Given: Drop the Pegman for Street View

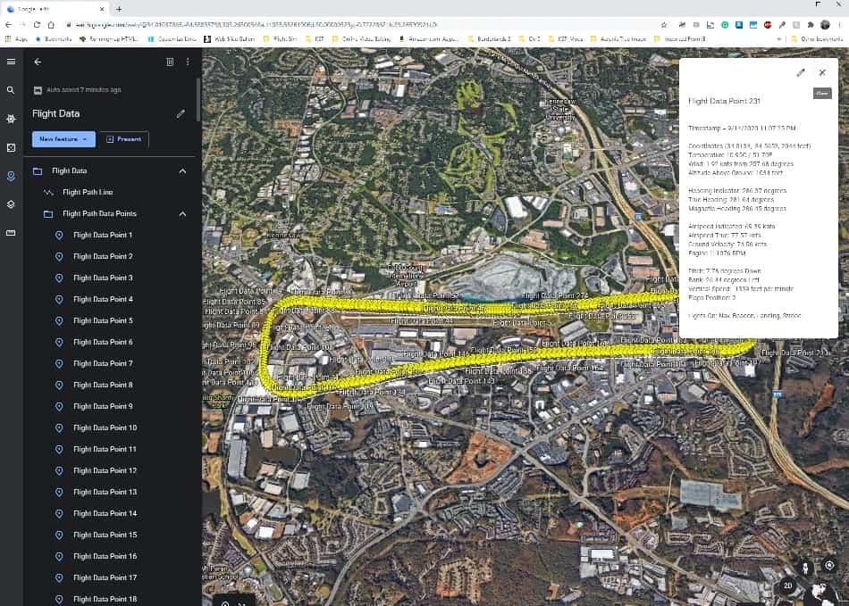Looking at the screenshot, I should pyautogui.click(x=806, y=567).
